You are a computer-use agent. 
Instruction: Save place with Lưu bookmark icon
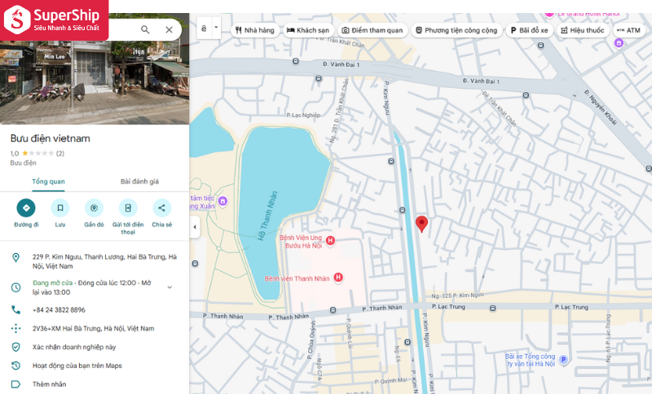click(60, 208)
